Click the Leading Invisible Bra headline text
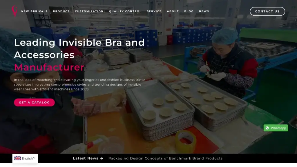Viewport: 297px width, 167px height. click(x=79, y=48)
